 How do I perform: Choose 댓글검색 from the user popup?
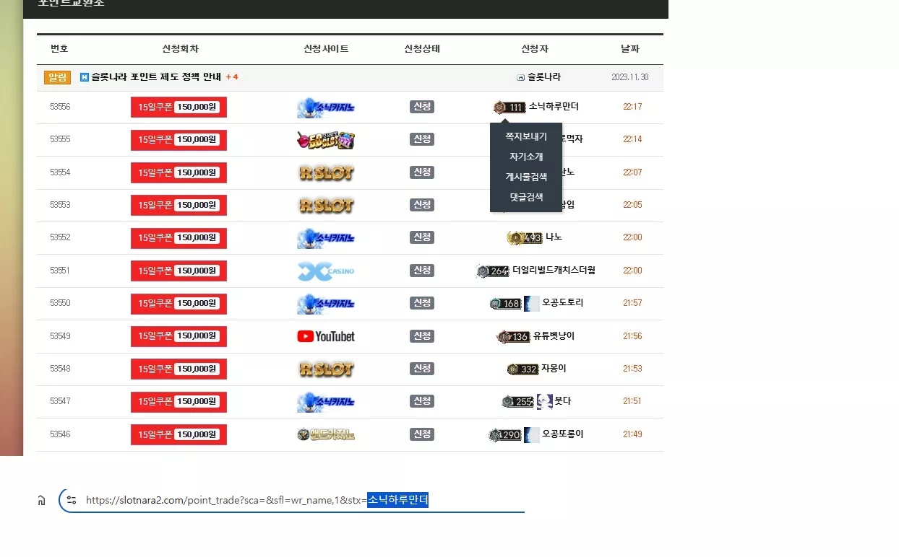[x=526, y=197]
